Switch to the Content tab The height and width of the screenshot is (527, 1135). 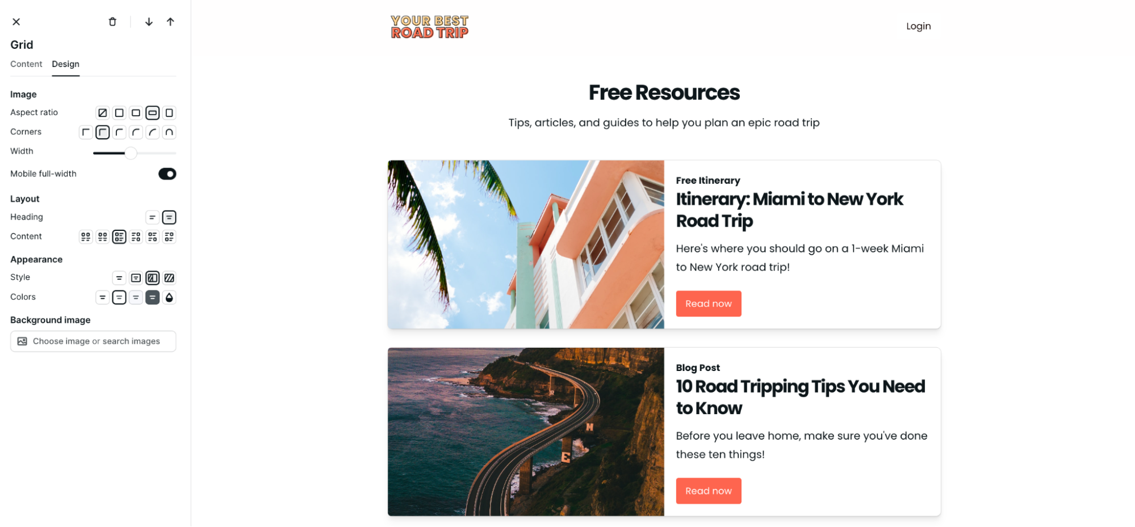coord(26,64)
